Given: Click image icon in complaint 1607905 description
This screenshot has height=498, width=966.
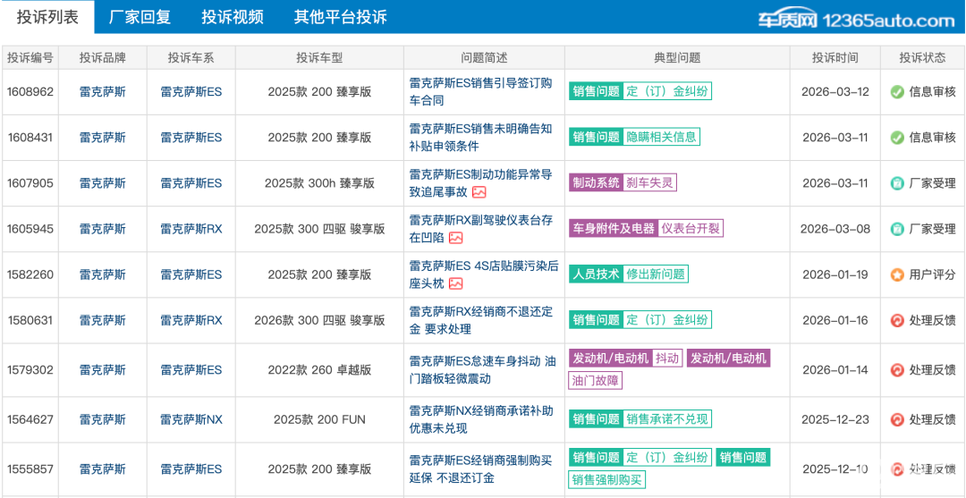Looking at the screenshot, I should [479, 192].
